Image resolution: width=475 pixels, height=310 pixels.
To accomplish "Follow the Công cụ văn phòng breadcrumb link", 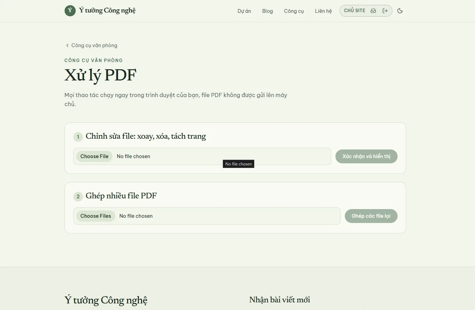I will click(94, 45).
